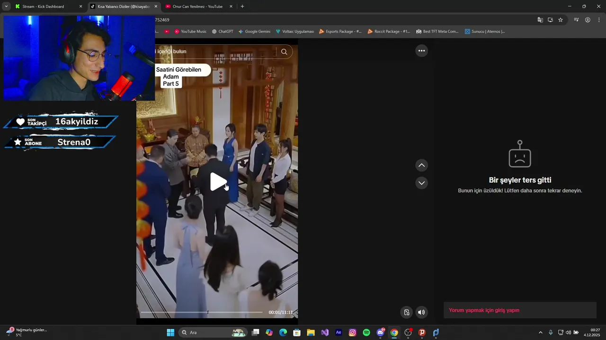Open the clock and date panel
The width and height of the screenshot is (606, 340).
593,332
